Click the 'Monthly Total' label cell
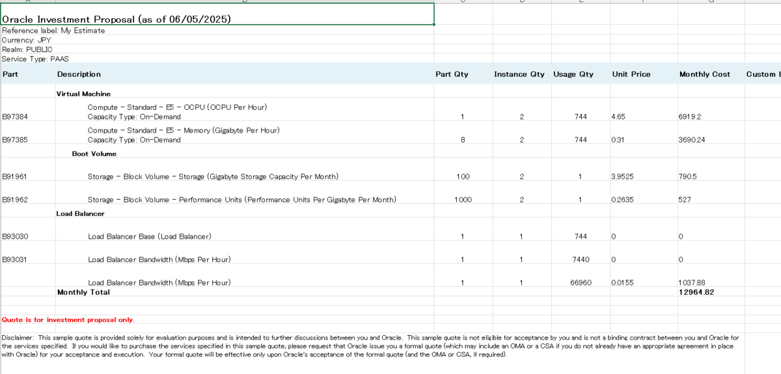 coord(84,292)
